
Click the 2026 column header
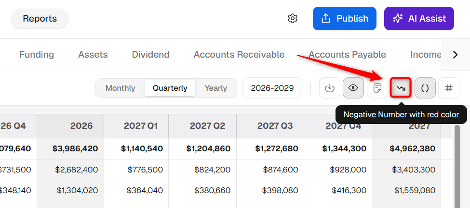[x=70, y=126]
